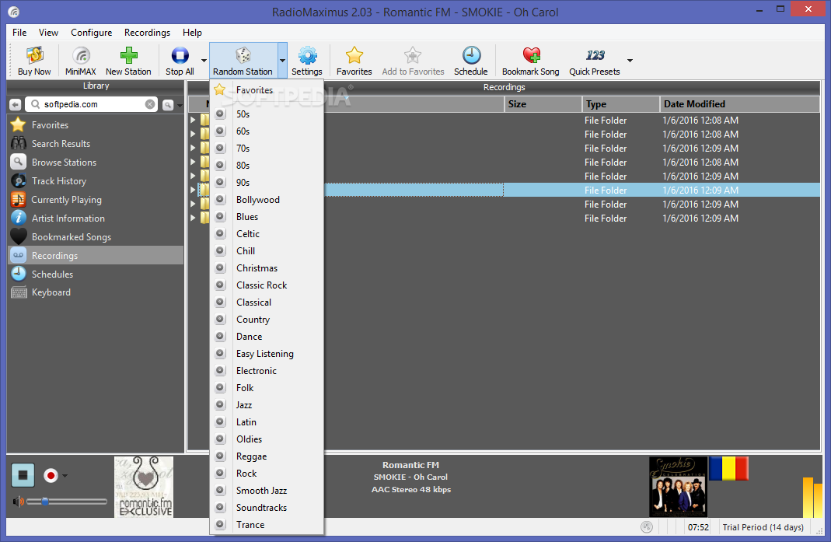Go to Browse Stations
The width and height of the screenshot is (831, 542).
pos(96,163)
